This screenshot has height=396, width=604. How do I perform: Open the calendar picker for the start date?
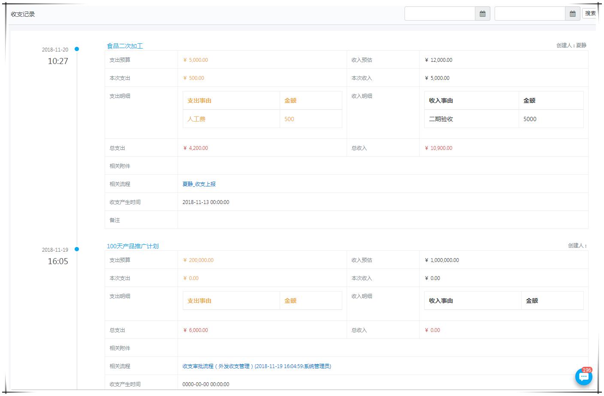click(483, 13)
